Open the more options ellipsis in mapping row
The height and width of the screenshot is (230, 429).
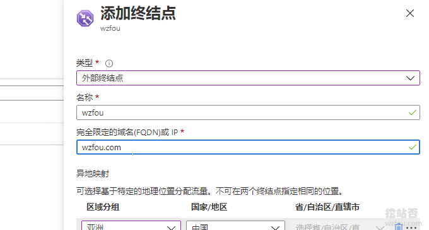[411, 227]
